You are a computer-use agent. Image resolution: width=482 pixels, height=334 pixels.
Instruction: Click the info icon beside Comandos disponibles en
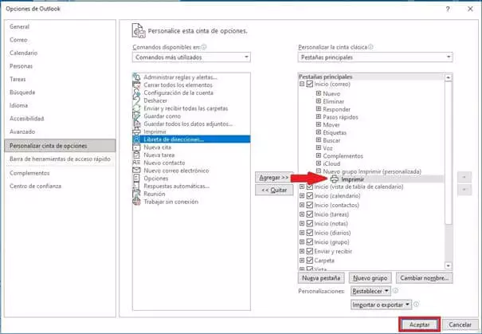(204, 47)
